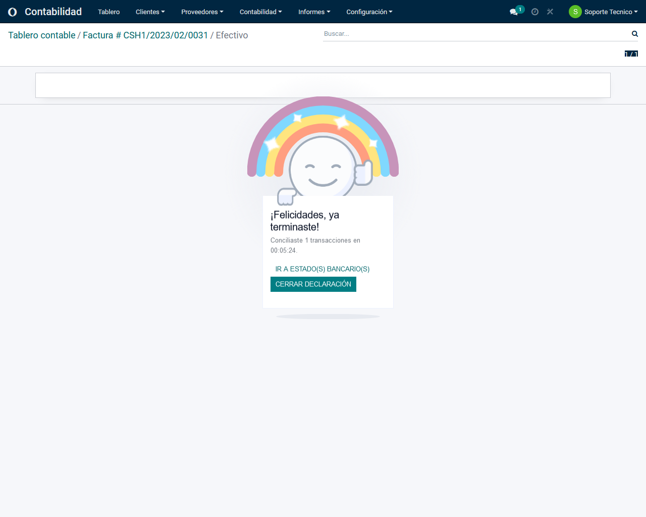Open the conversations chat bubble icon
This screenshot has height=517, width=646.
514,12
